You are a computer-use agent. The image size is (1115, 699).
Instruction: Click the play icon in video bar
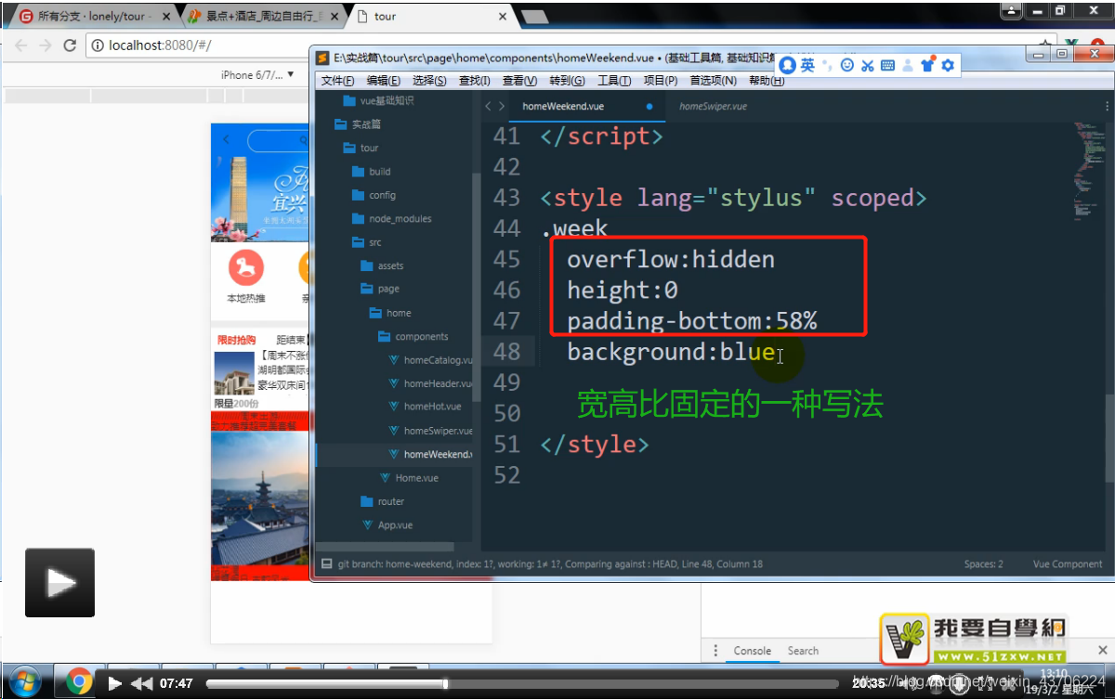click(115, 683)
